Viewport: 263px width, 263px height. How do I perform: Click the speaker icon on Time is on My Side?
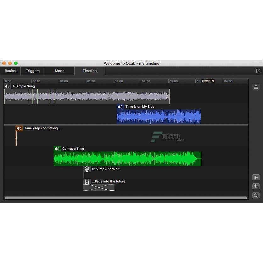[120, 107]
